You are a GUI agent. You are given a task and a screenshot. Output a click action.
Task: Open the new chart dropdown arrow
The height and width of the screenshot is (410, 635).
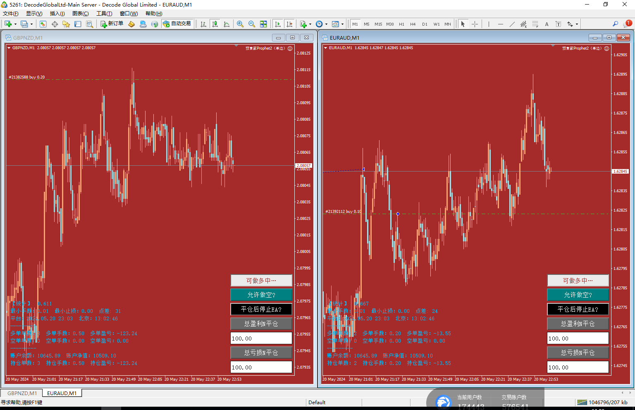coord(15,24)
